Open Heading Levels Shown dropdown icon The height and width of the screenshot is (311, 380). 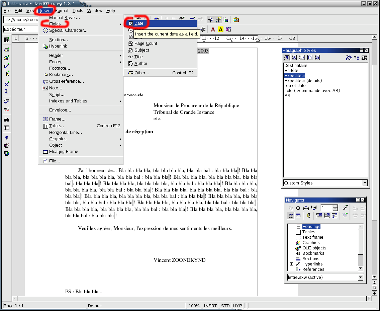[345, 215]
